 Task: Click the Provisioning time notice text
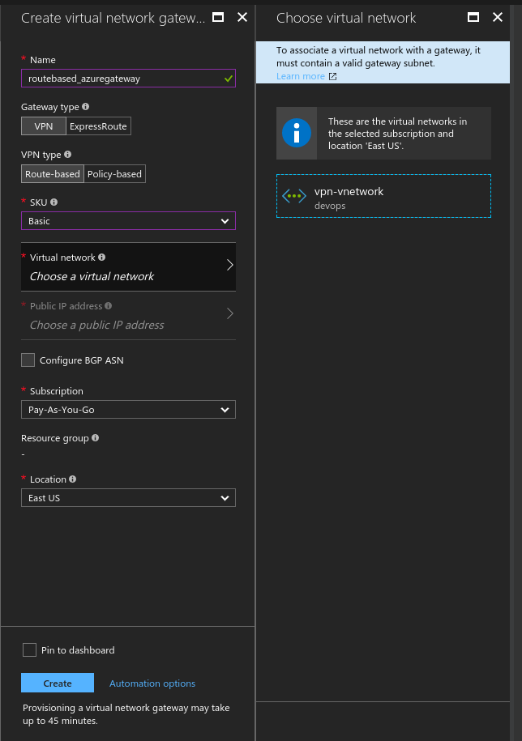click(126, 714)
